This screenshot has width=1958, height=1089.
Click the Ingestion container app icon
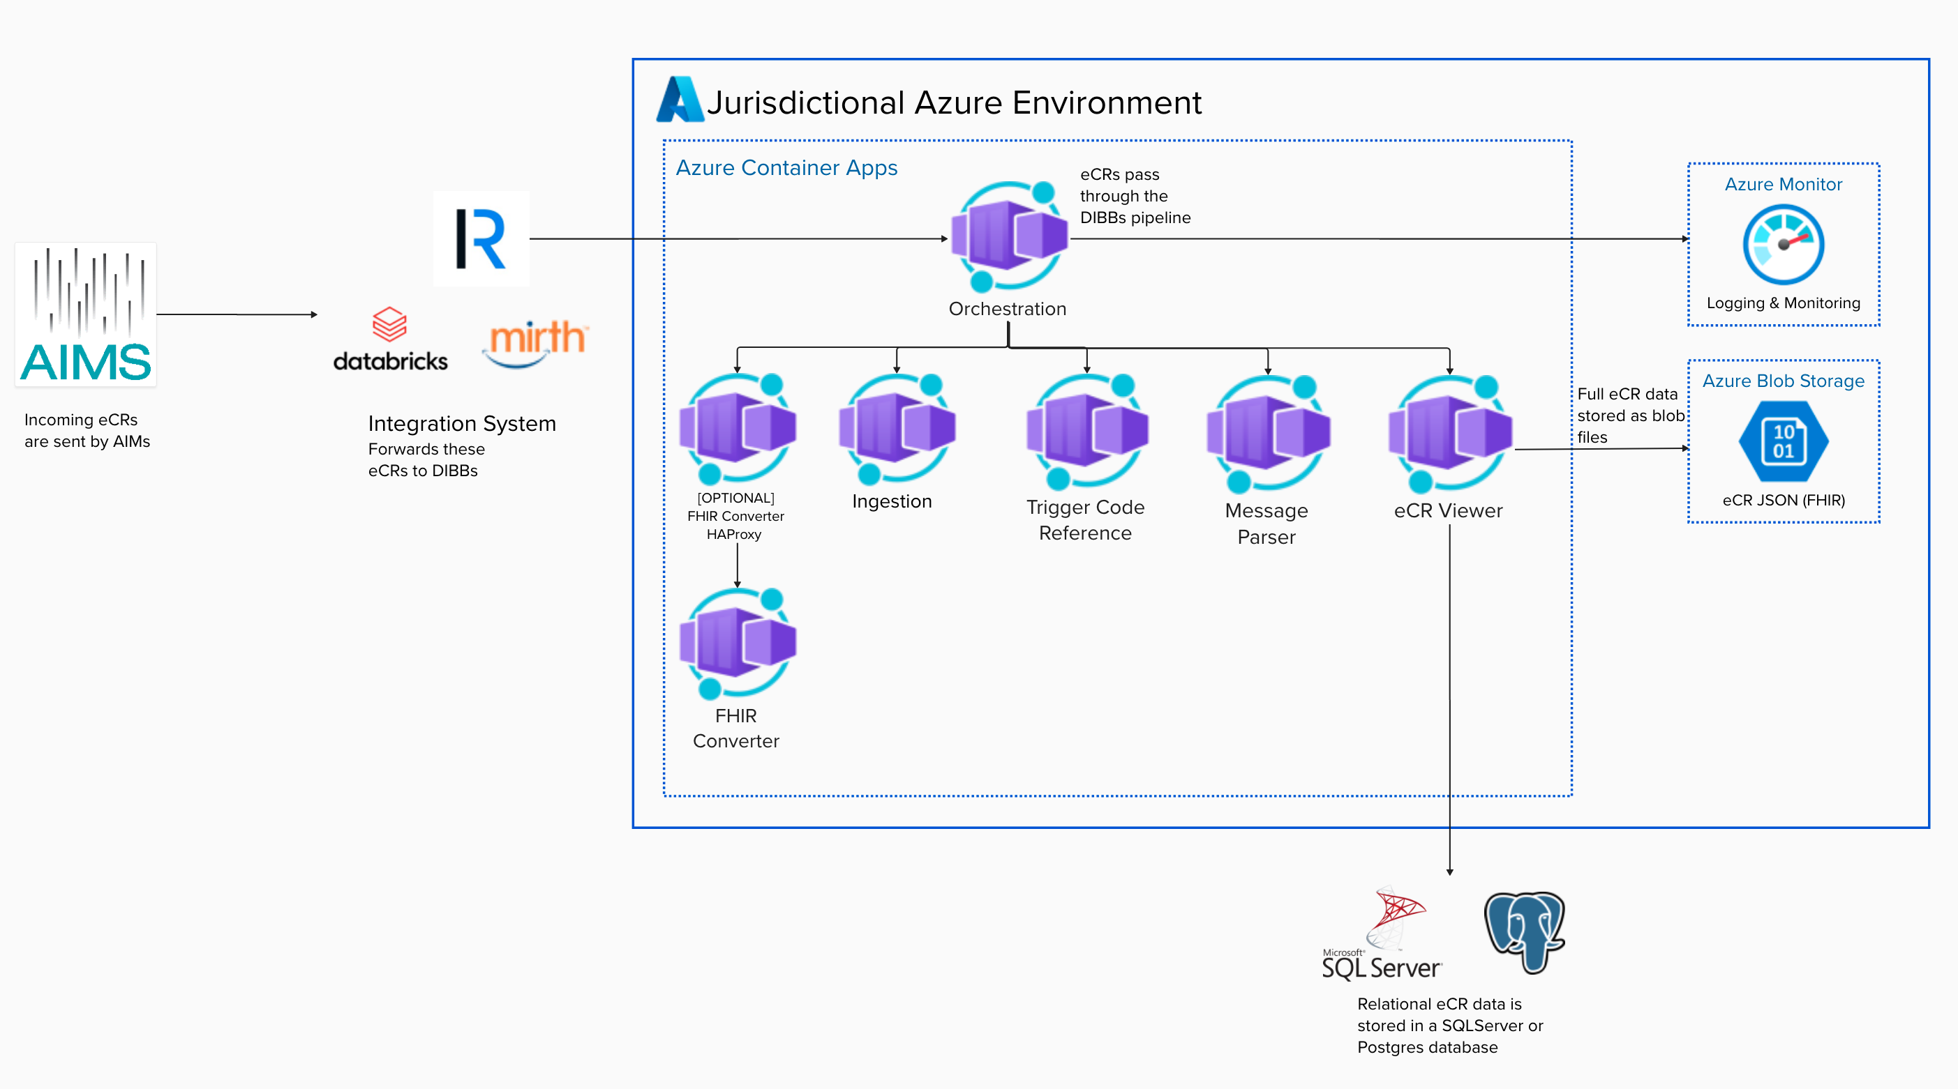pyautogui.click(x=897, y=429)
